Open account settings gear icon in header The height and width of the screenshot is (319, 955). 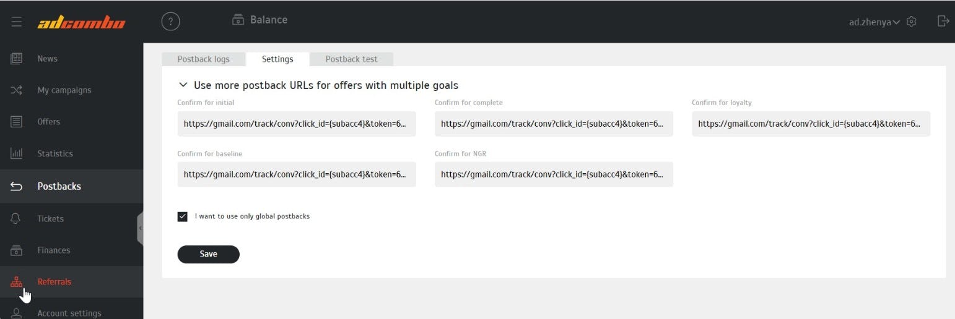point(911,22)
